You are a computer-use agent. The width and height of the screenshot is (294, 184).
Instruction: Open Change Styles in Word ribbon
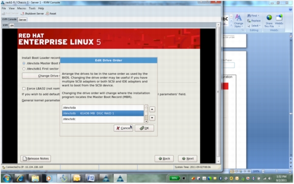[x=239, y=21]
